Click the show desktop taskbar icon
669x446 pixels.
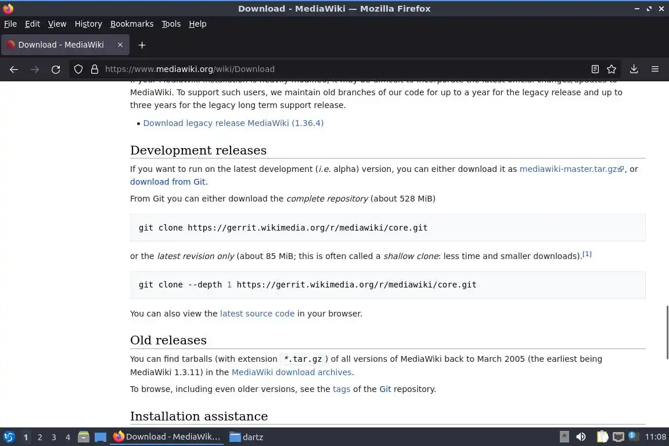100,437
